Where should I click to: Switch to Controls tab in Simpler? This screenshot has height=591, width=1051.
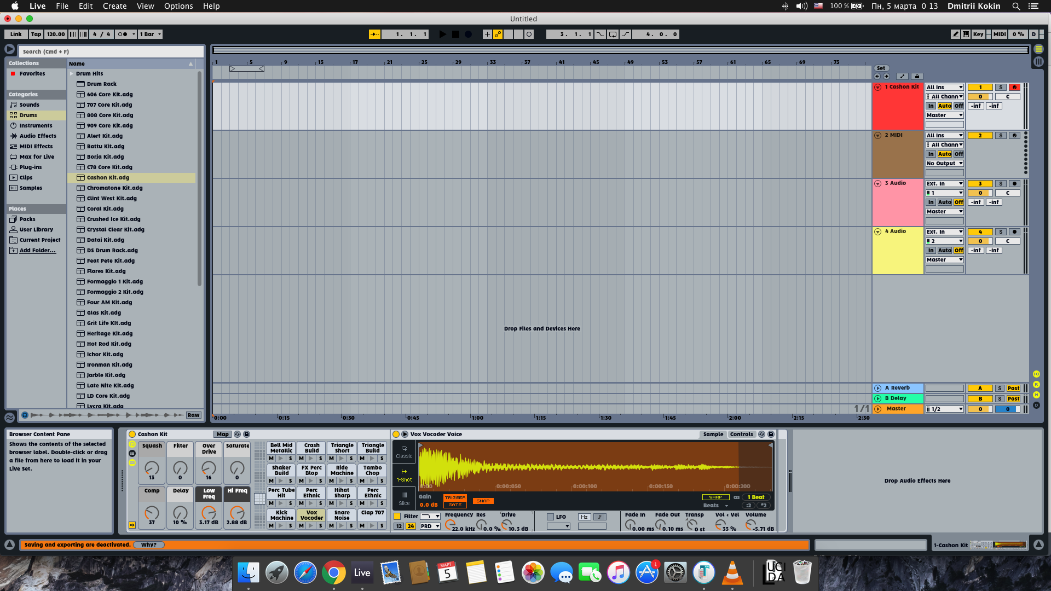click(x=742, y=434)
